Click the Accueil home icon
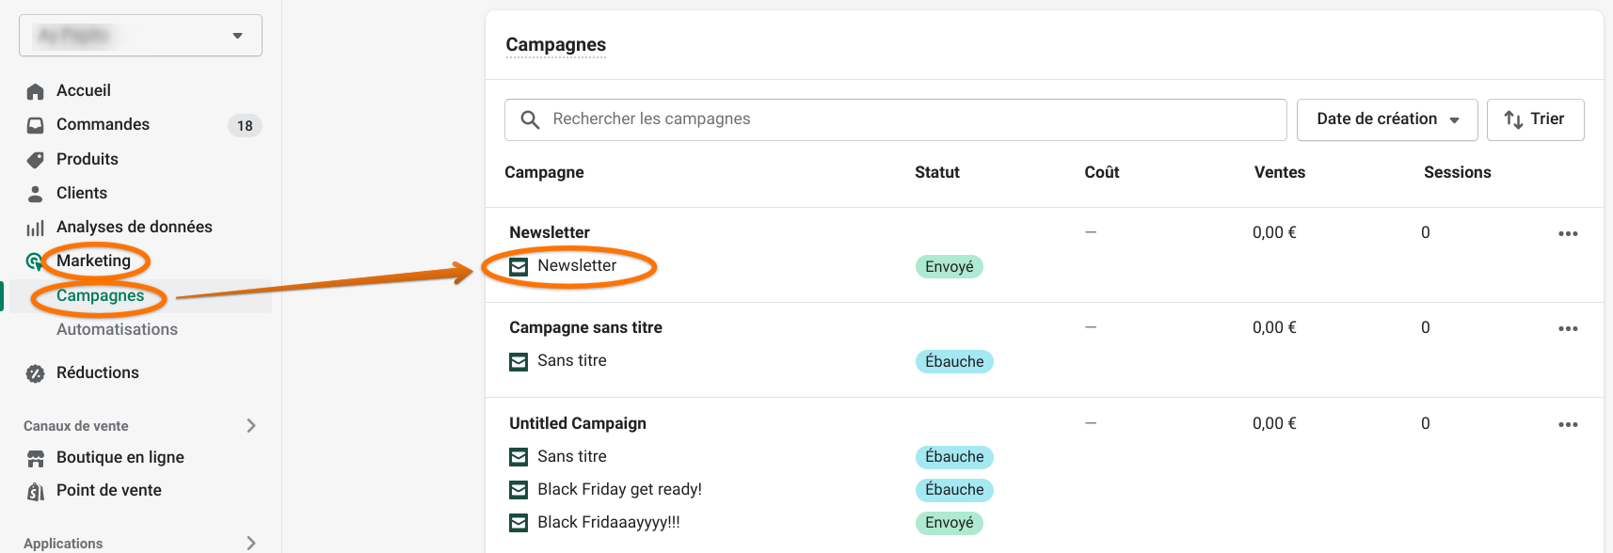1613x553 pixels. tap(36, 91)
